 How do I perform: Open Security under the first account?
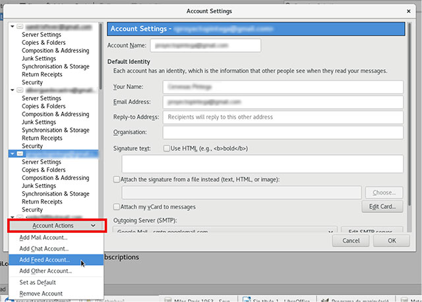(x=32, y=82)
